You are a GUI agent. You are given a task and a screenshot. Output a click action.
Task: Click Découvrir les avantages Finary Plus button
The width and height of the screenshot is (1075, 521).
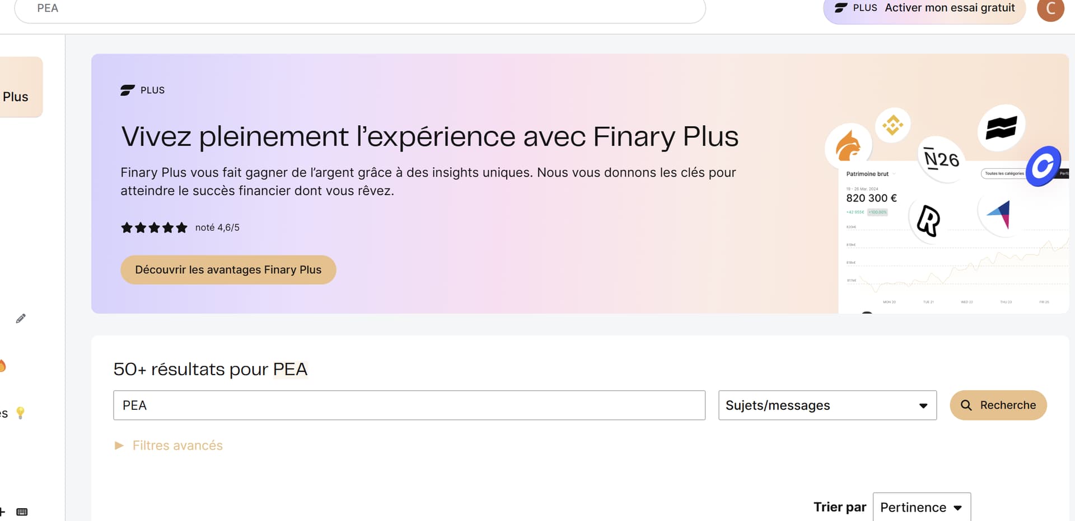(228, 270)
